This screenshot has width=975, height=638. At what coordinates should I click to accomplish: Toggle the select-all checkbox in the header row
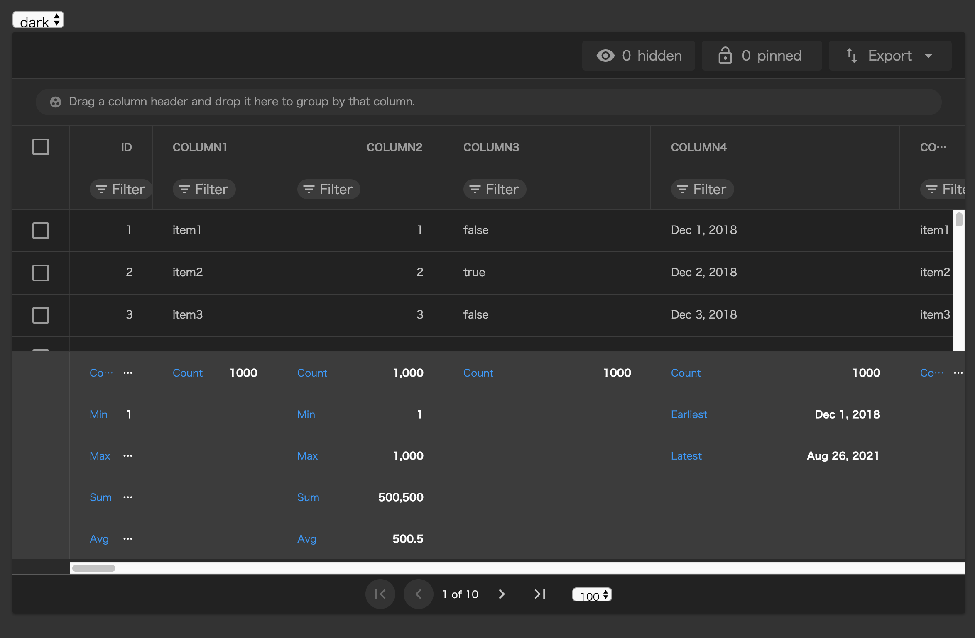tap(40, 146)
